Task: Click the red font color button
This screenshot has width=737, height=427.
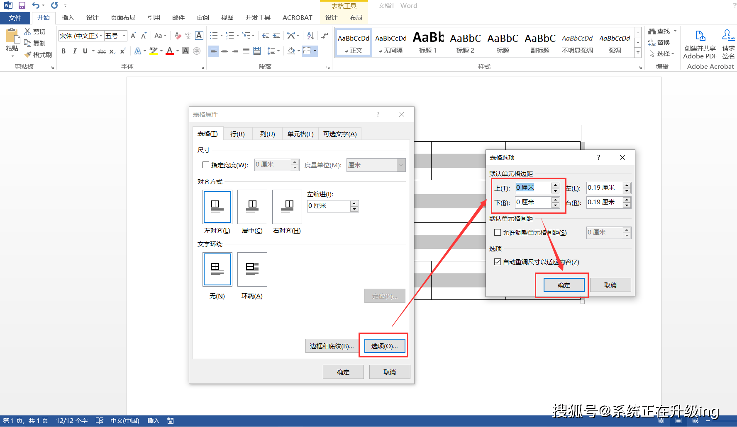Action: 170,51
